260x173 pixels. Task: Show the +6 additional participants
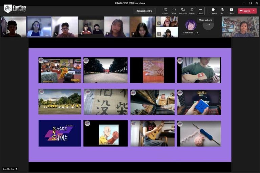point(208,25)
